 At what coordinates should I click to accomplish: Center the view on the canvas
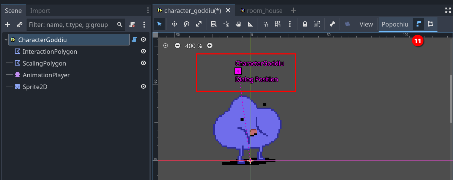165,45
